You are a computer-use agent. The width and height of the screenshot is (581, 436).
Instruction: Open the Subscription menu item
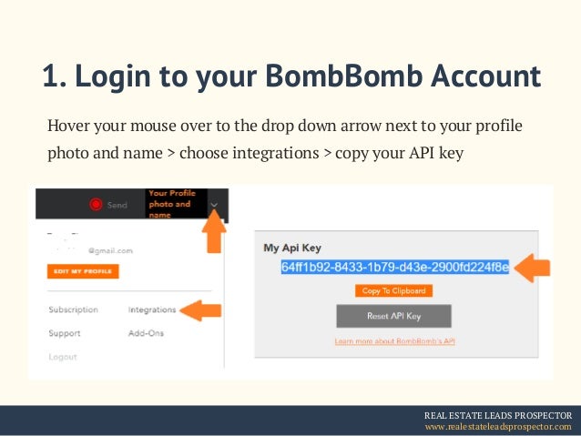coord(74,309)
